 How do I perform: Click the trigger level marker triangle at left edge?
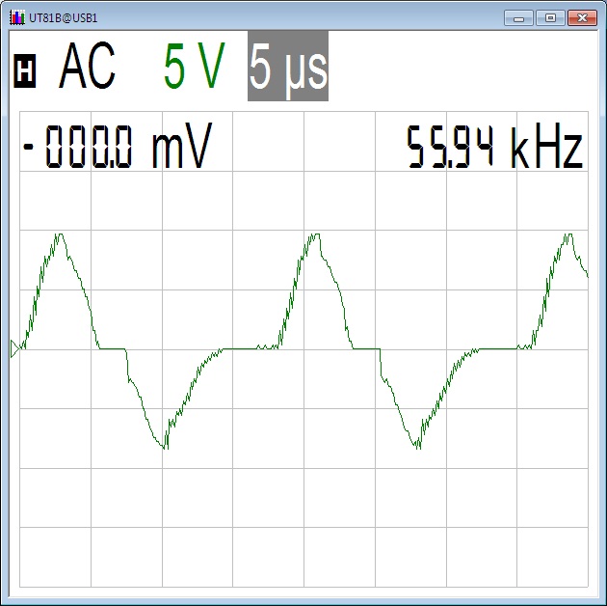pyautogui.click(x=14, y=349)
